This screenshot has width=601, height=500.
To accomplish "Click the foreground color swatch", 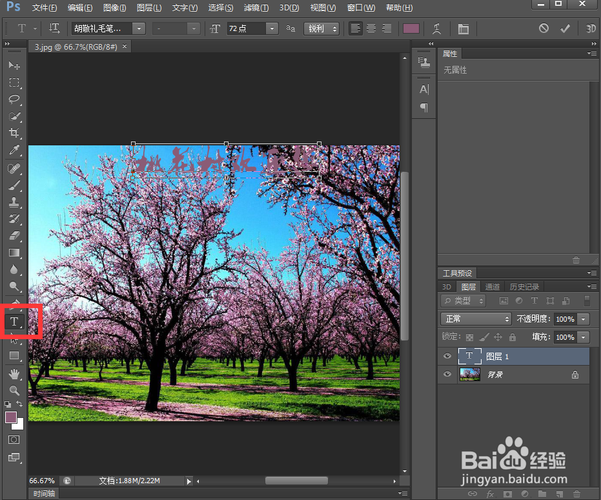I will pyautogui.click(x=11, y=417).
